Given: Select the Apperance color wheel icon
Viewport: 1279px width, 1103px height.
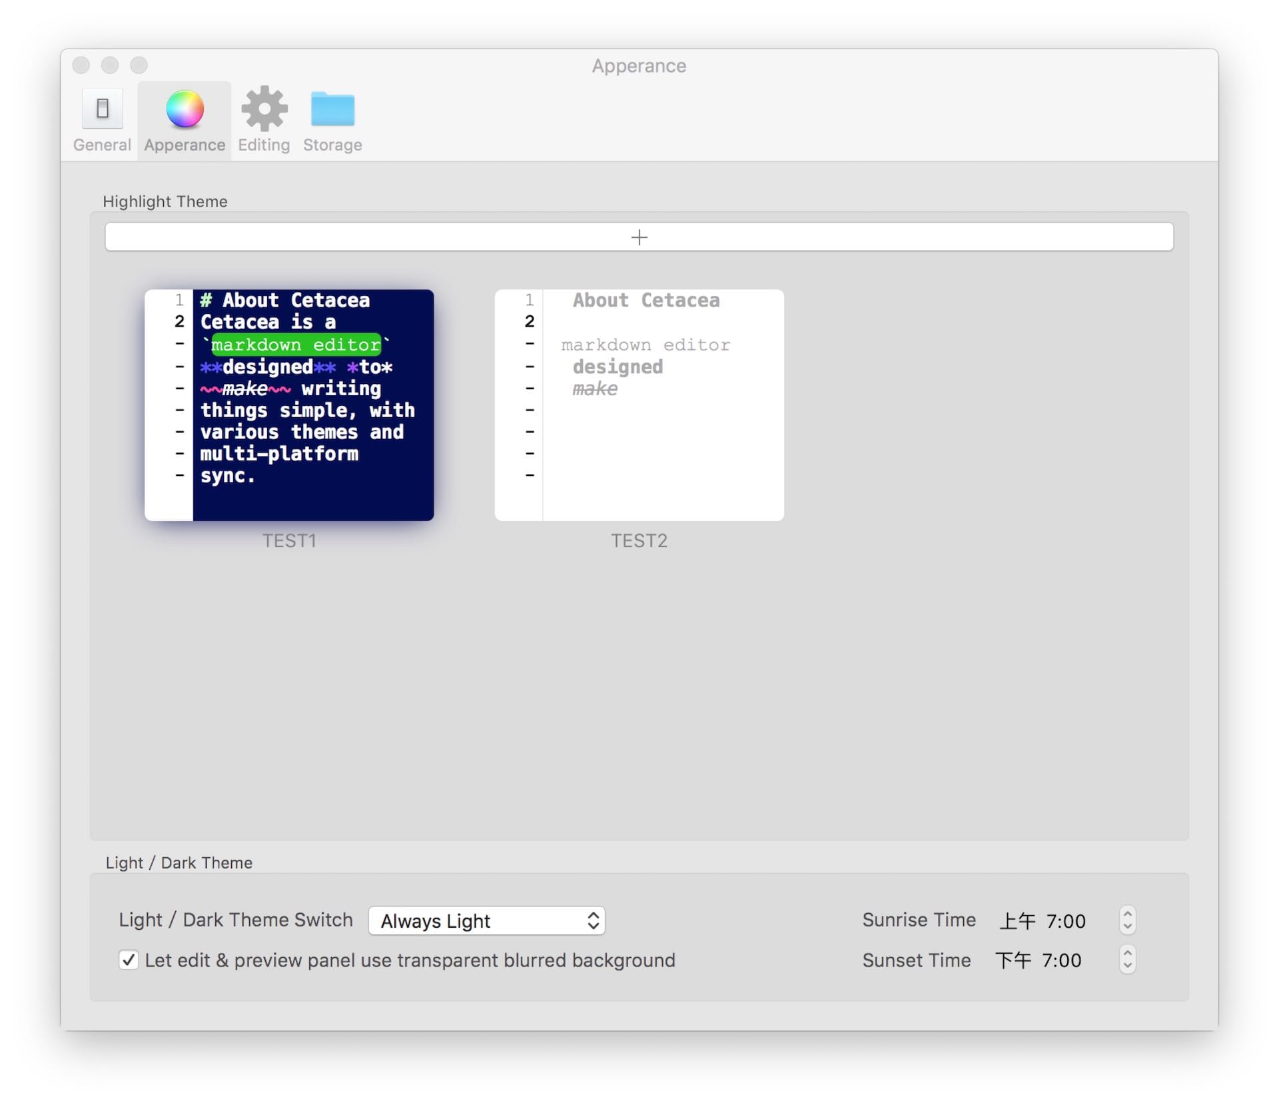Looking at the screenshot, I should click(185, 109).
